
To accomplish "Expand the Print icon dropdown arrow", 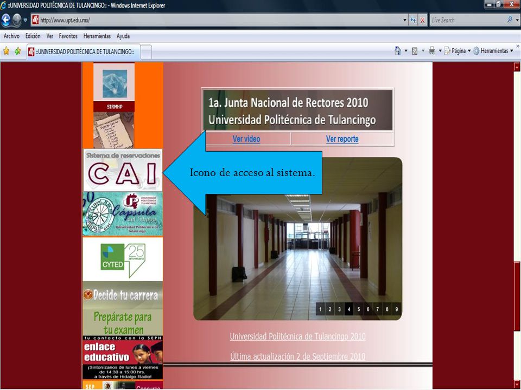I will coord(440,51).
